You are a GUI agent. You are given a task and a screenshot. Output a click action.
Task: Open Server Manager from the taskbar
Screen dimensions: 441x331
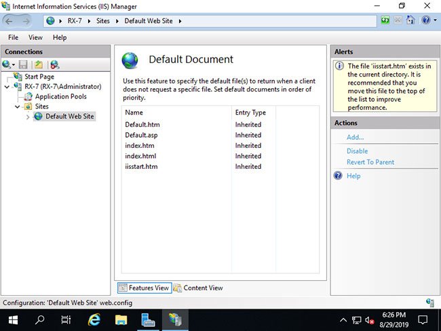(148, 320)
